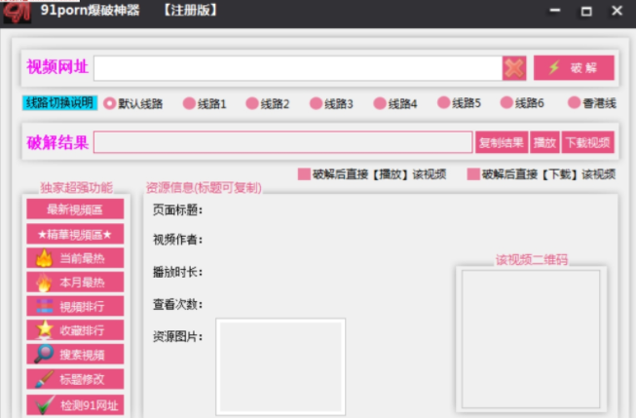Click the 视频网址 input field
Viewport: 636px width, 418px height.
(297, 67)
